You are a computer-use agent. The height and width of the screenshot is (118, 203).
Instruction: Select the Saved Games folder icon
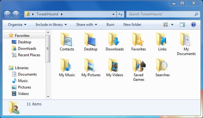coord(139,65)
